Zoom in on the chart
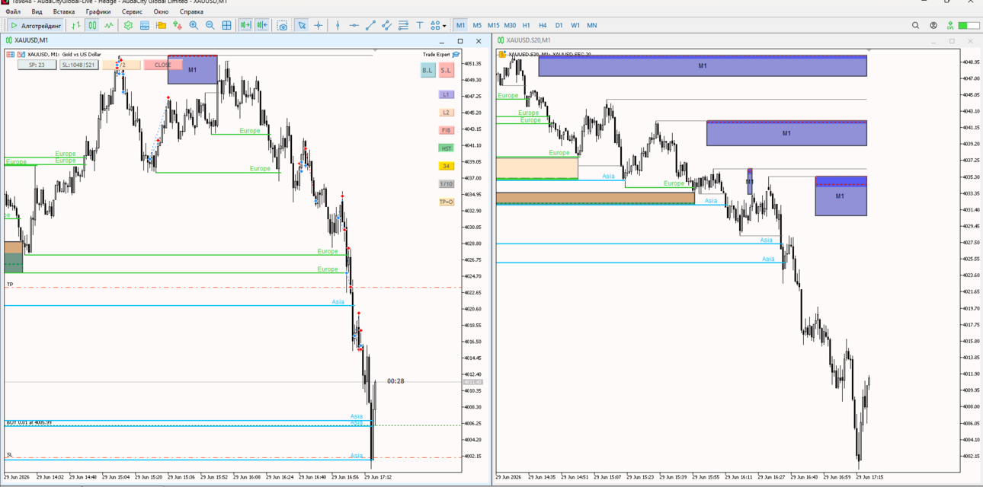Screen dimensions: 983x487 pyautogui.click(x=194, y=25)
